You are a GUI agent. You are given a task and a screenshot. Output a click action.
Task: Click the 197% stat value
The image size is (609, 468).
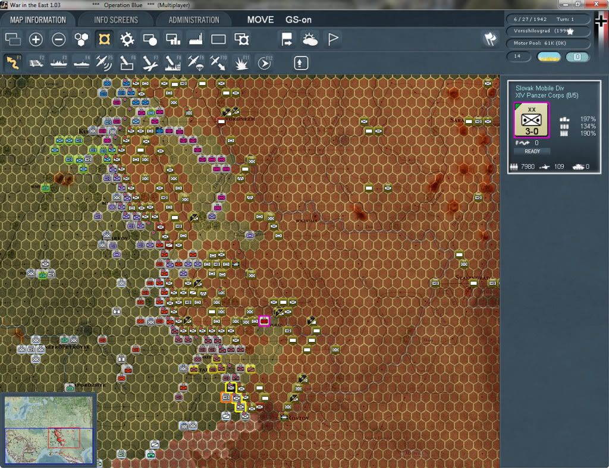[588, 120]
